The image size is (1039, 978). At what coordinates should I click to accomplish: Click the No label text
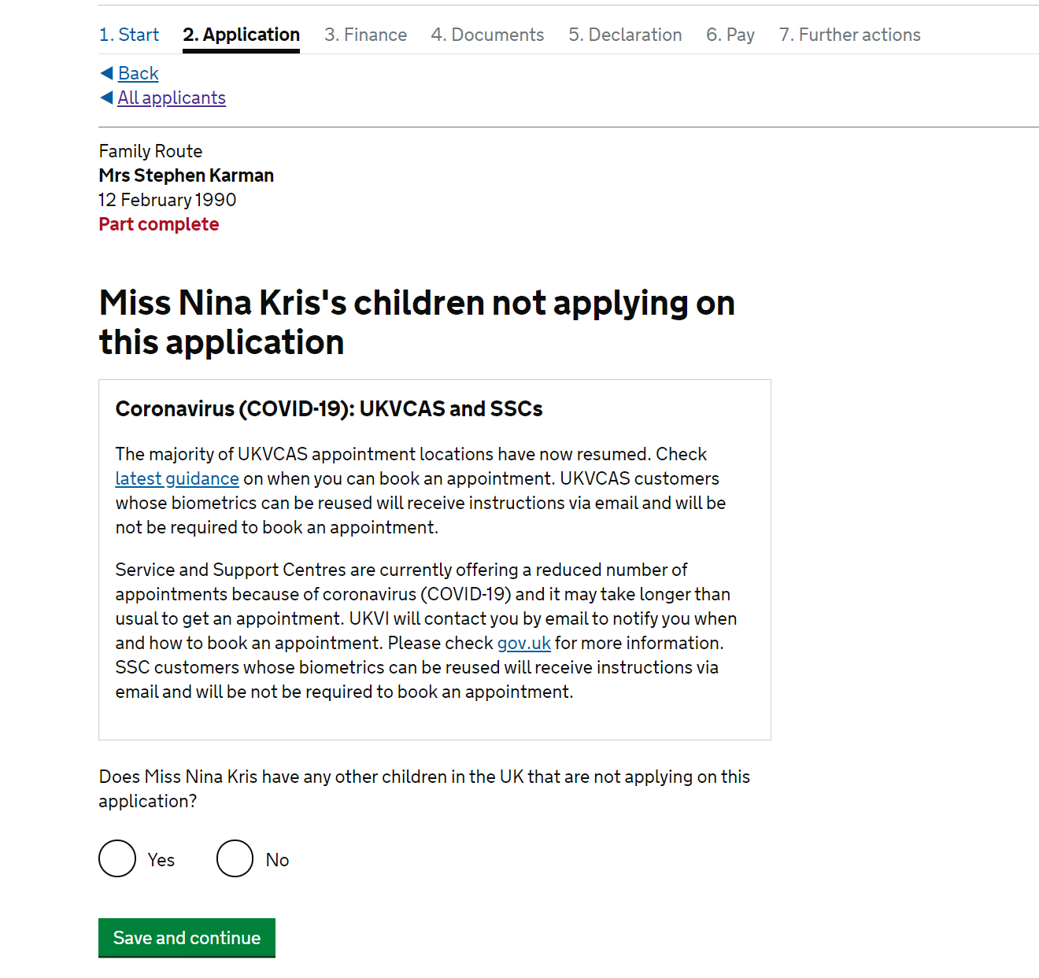click(277, 860)
